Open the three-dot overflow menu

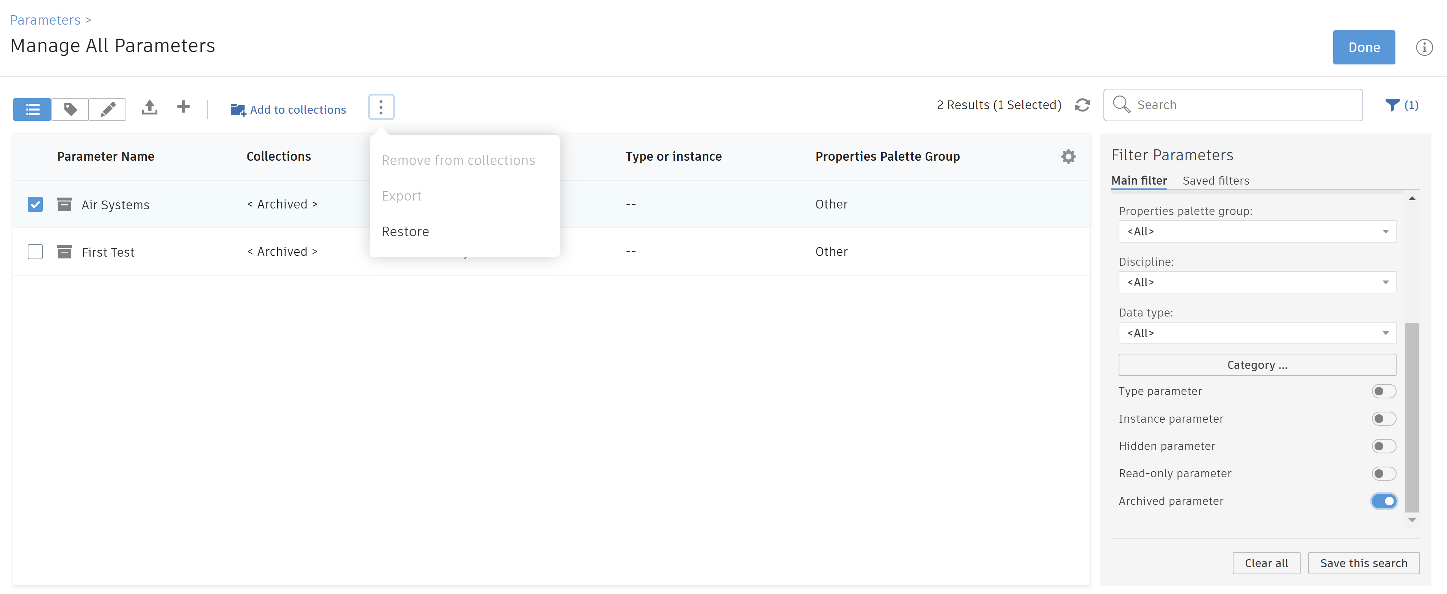pyautogui.click(x=381, y=107)
